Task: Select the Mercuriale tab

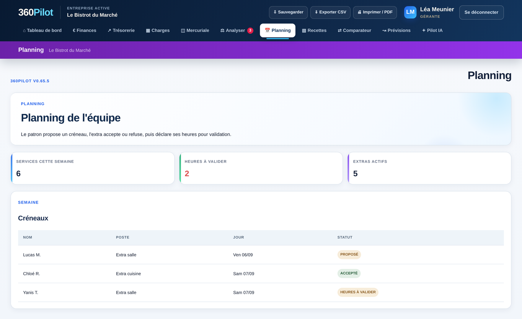Action: coord(195,31)
